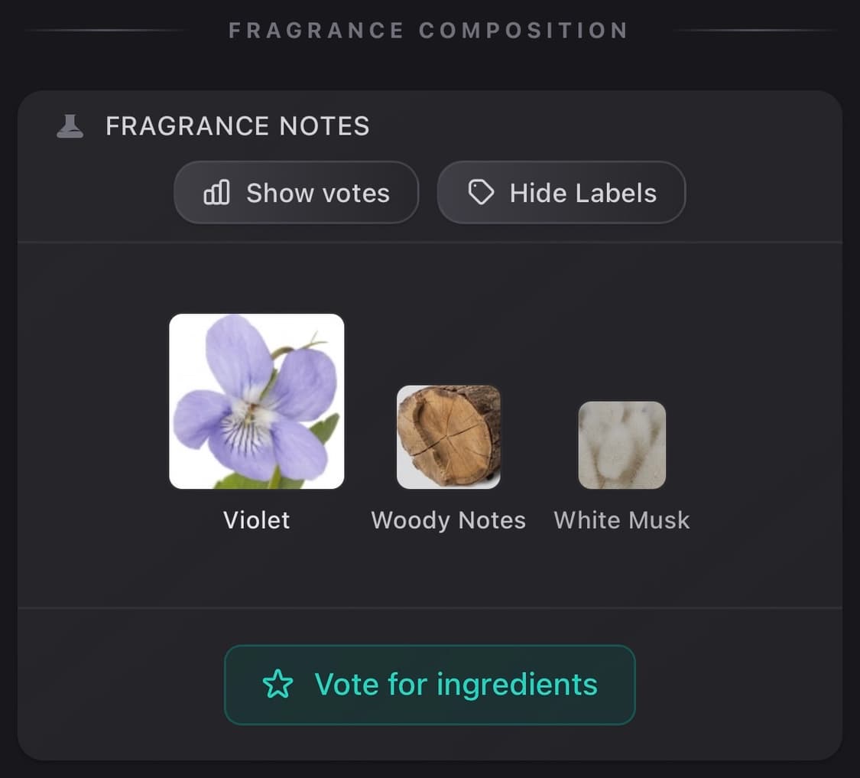This screenshot has width=860, height=778.
Task: Click the tag icon in Hide Labels
Action: [x=481, y=193]
